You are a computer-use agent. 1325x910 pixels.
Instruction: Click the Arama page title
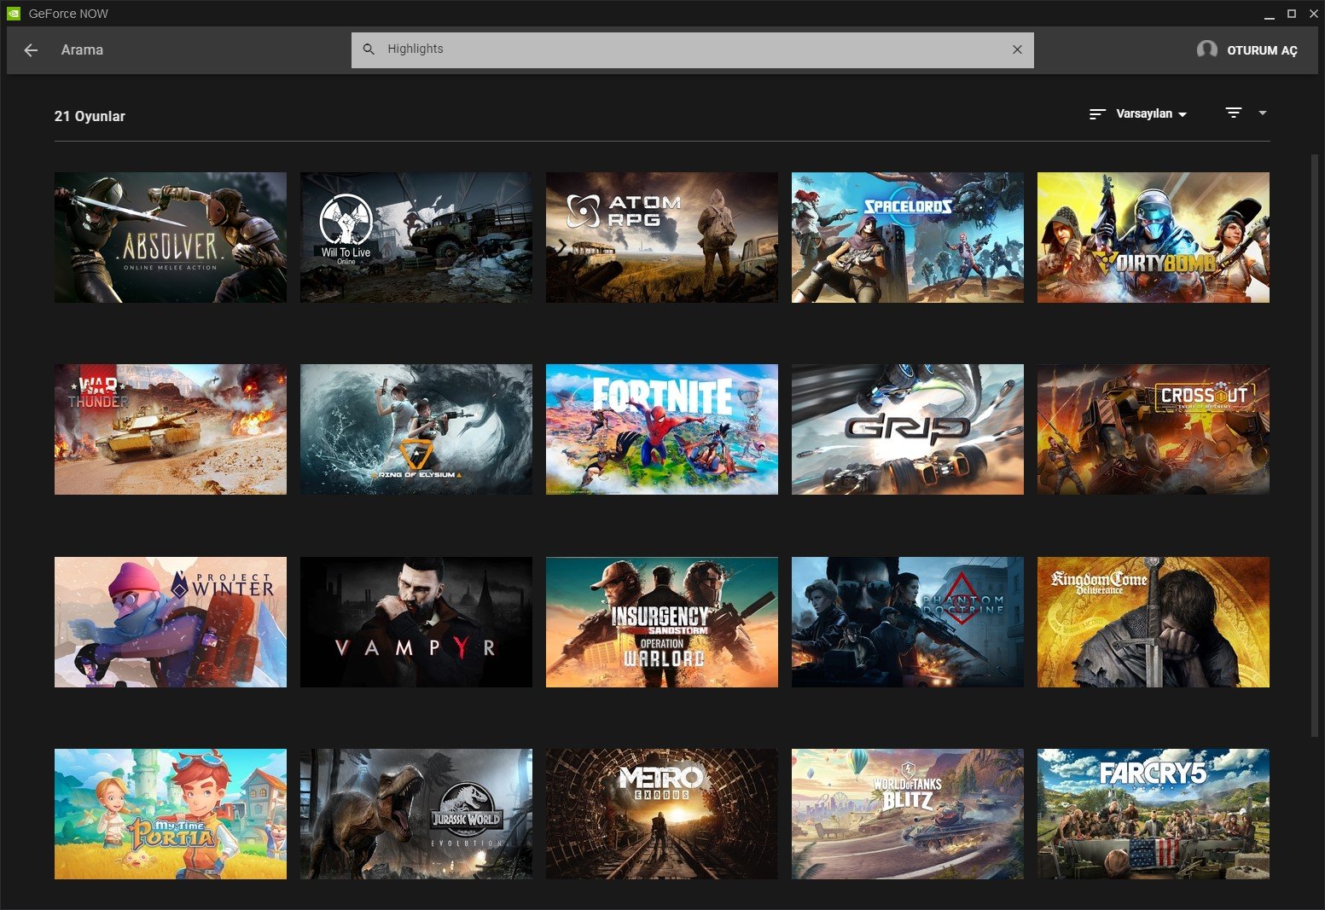pyautogui.click(x=82, y=50)
